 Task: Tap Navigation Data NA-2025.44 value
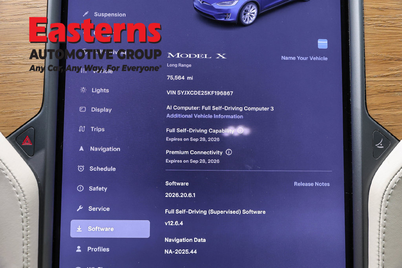coord(181,252)
